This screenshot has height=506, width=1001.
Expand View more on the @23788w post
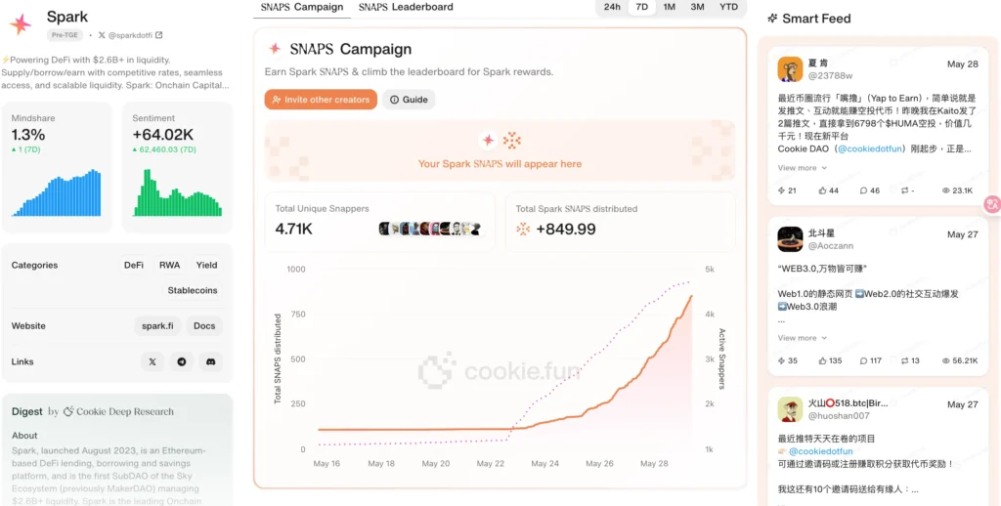[x=802, y=168]
